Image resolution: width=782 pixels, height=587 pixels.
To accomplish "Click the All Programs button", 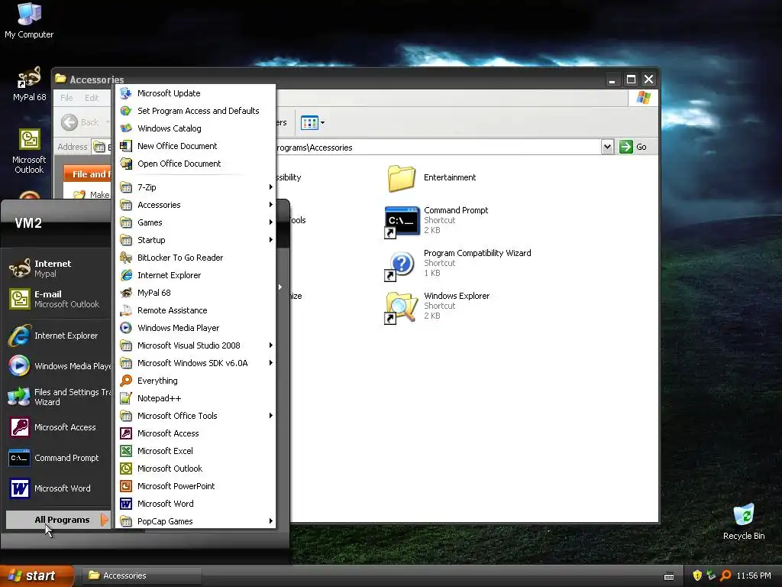I will [x=58, y=520].
